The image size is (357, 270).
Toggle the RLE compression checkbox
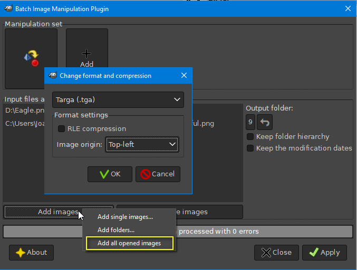click(x=61, y=128)
